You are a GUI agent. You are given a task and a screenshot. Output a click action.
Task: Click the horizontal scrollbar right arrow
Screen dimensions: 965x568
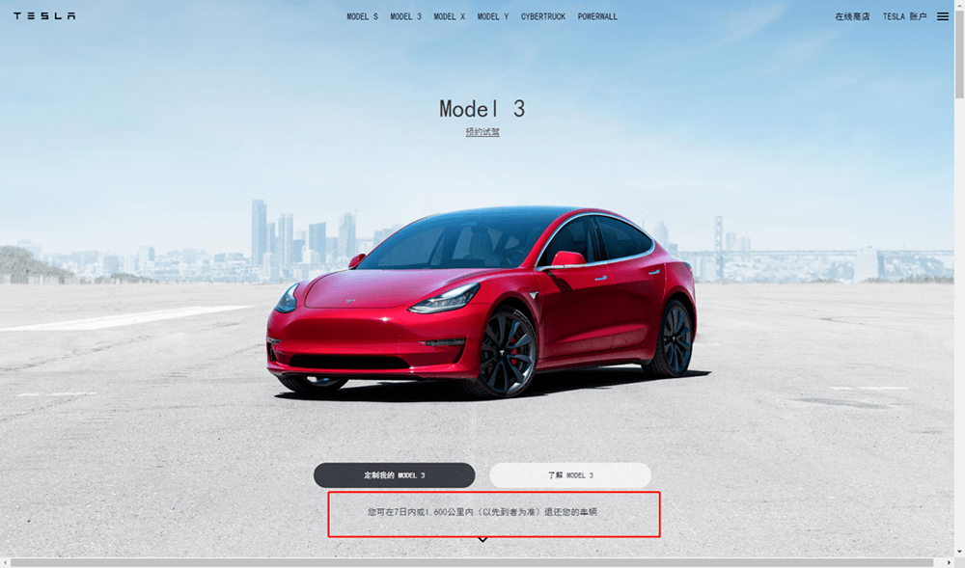(x=949, y=562)
